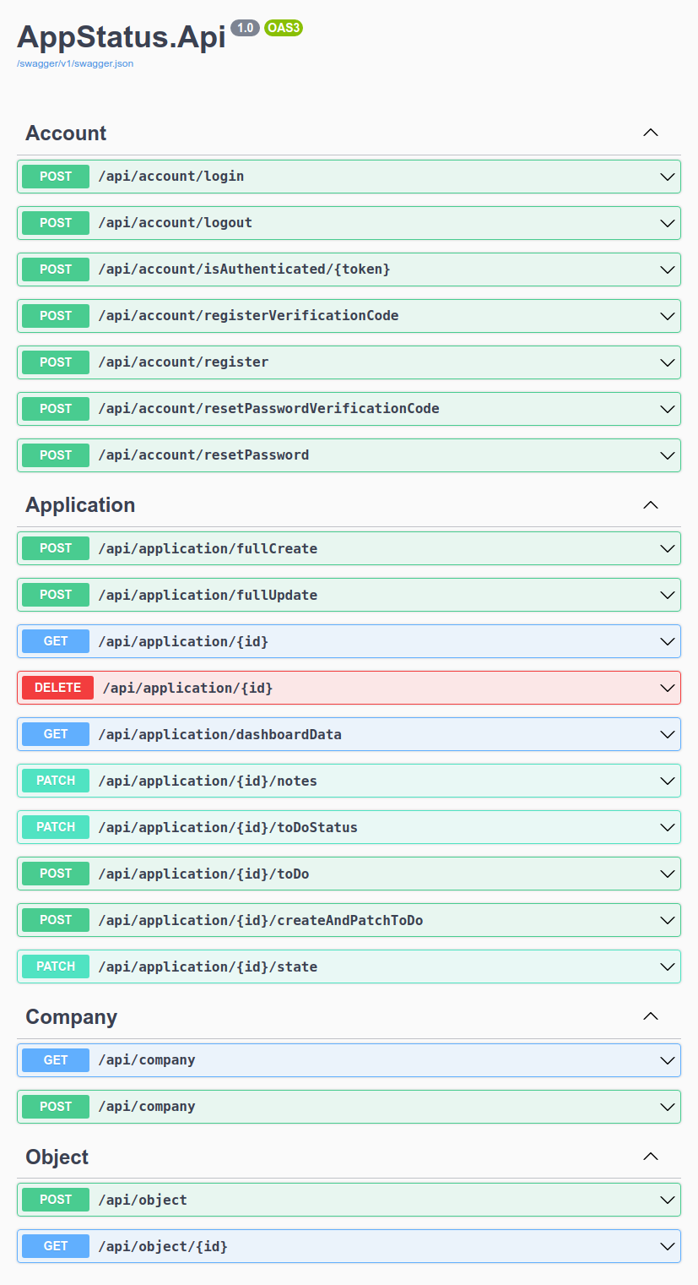
Task: Click PATCH badge for application notes
Action: (x=56, y=781)
